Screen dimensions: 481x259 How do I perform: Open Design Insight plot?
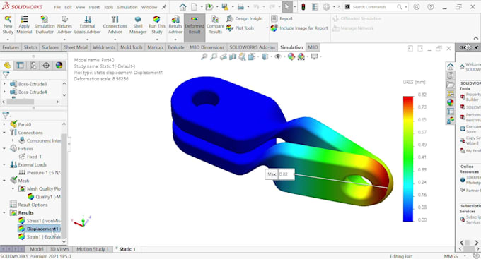tap(245, 18)
